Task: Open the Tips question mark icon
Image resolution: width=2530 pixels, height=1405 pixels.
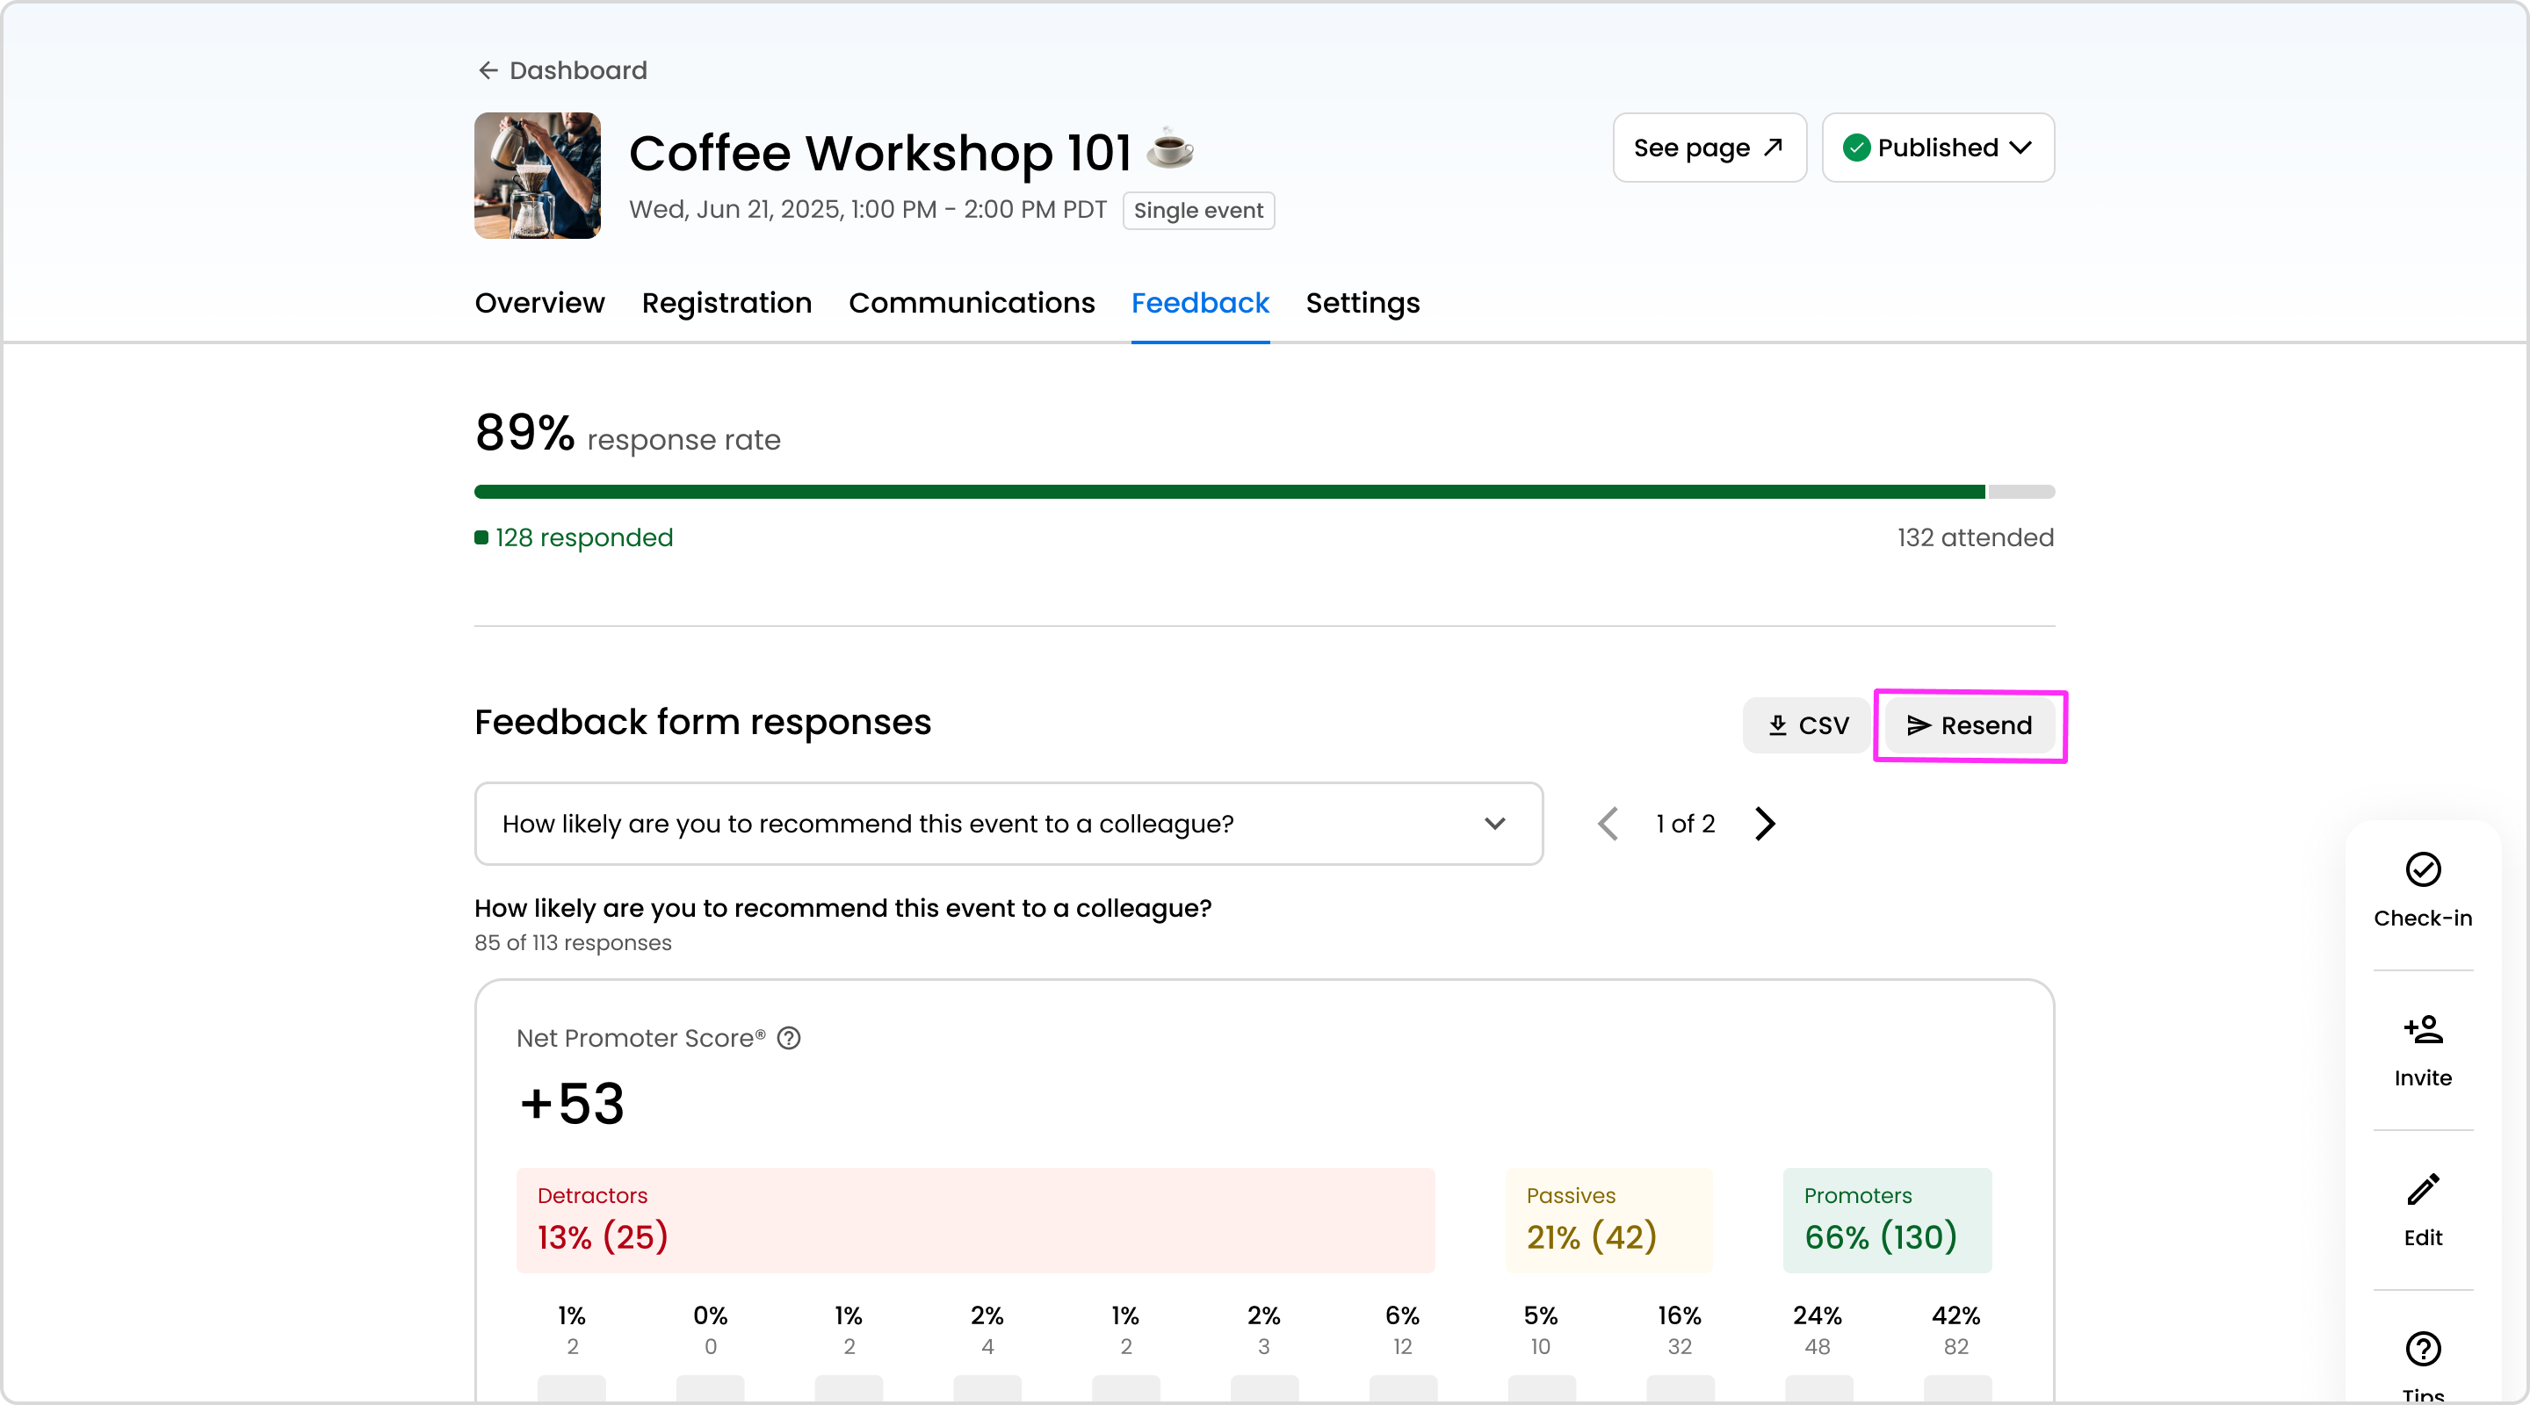Action: [2422, 1349]
